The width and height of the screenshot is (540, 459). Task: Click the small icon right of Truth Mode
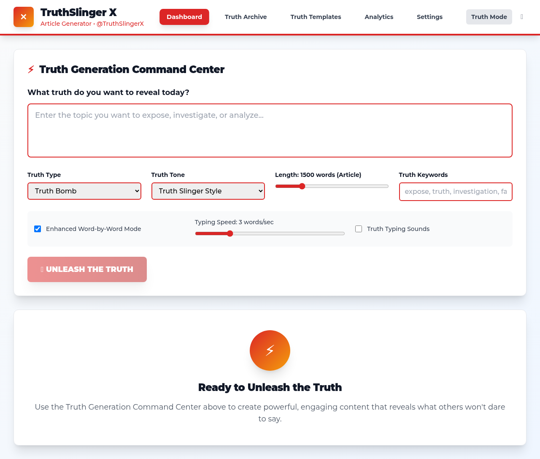[x=522, y=17]
